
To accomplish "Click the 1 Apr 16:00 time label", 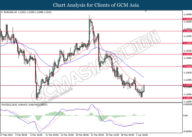I will pyautogui.click(x=142, y=135).
